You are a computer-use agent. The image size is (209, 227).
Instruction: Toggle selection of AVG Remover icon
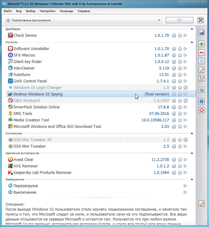point(10,166)
